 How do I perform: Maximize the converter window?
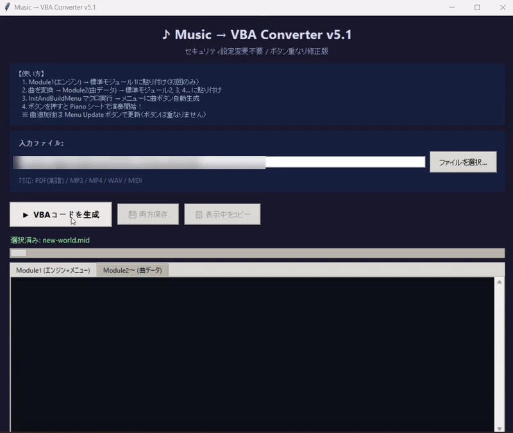point(477,7)
